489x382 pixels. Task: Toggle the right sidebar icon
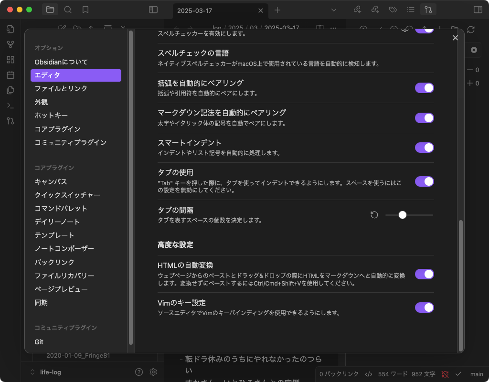[x=478, y=10]
